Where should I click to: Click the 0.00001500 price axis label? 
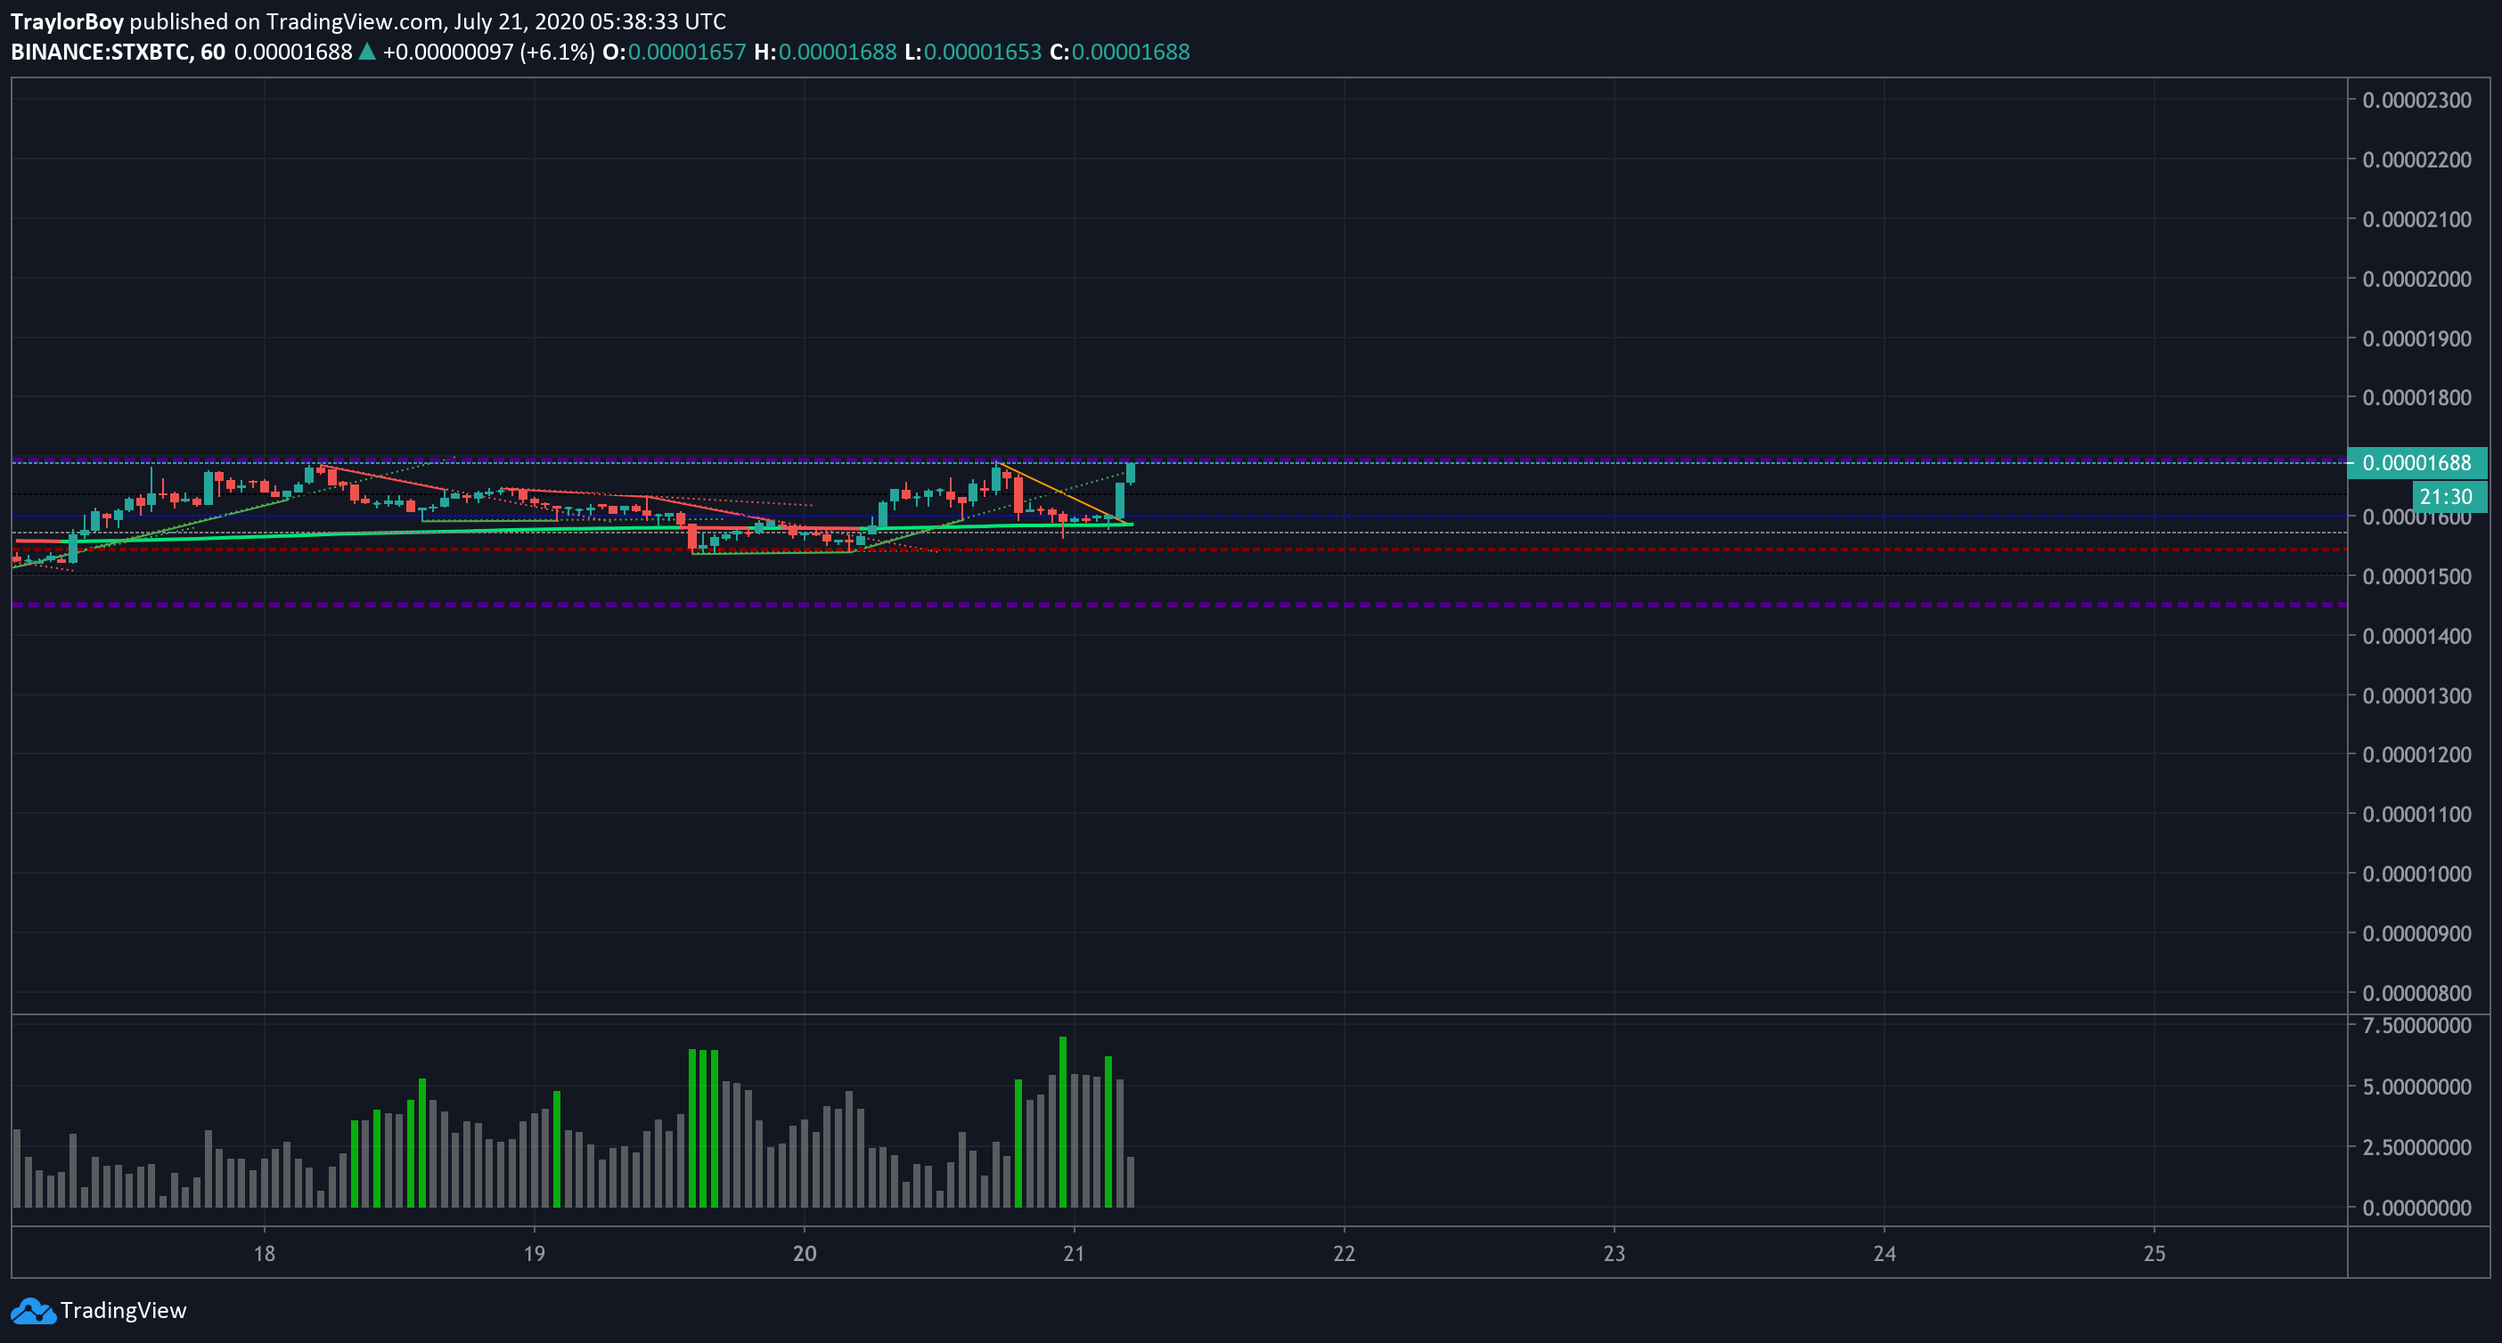coord(2417,577)
